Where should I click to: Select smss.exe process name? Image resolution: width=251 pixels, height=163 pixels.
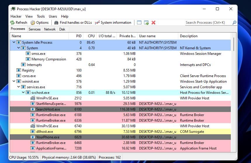point(38,54)
